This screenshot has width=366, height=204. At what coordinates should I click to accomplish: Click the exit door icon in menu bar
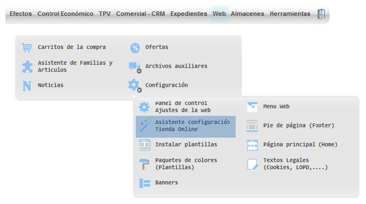point(321,14)
